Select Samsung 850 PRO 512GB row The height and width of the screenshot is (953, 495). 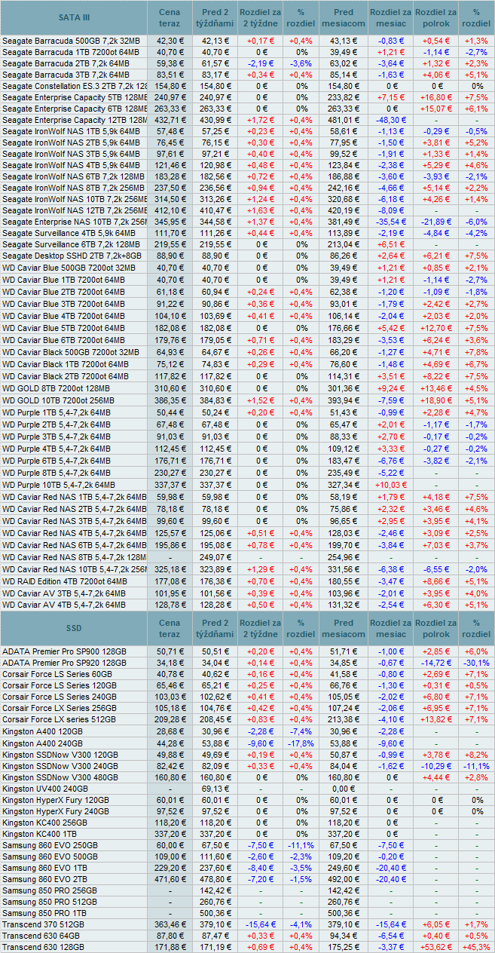pyautogui.click(x=247, y=902)
